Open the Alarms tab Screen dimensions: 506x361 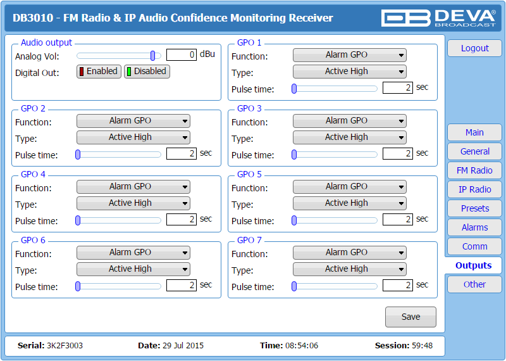click(474, 228)
